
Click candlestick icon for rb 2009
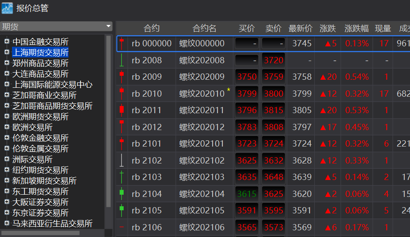121,77
